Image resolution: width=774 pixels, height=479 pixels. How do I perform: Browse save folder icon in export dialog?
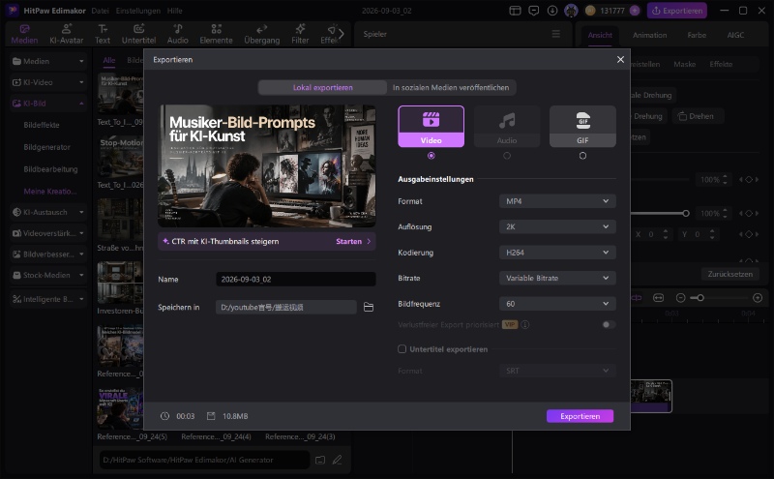369,307
